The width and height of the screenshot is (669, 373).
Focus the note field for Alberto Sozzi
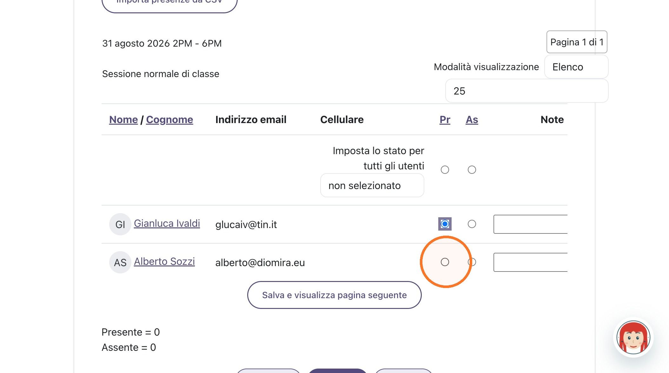pyautogui.click(x=530, y=262)
